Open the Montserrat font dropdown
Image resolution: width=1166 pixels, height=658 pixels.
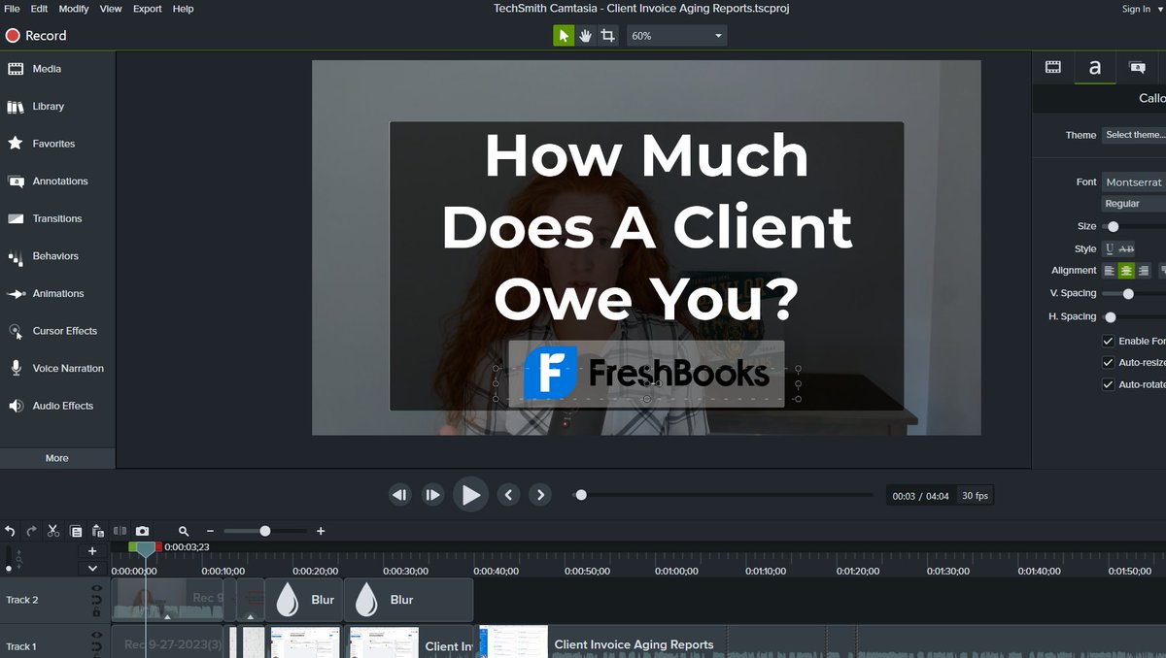click(1134, 182)
